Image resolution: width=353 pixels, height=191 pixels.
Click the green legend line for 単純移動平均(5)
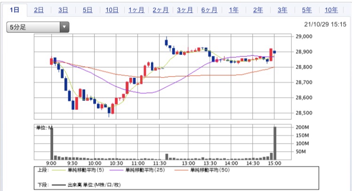[x=58, y=170]
